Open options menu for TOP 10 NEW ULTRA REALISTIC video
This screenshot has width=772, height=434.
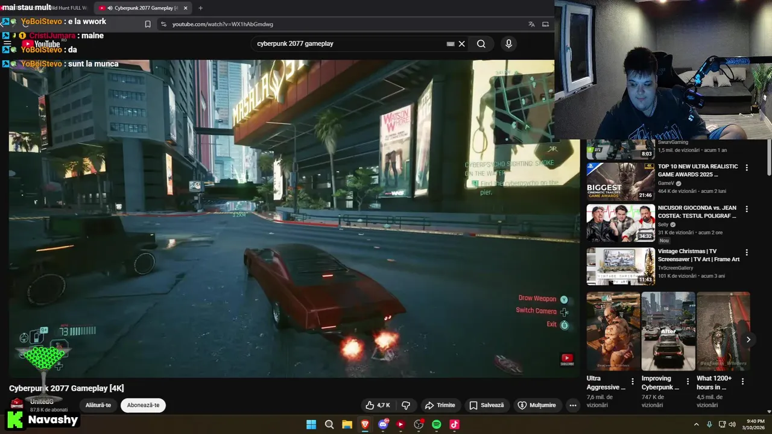[747, 168]
